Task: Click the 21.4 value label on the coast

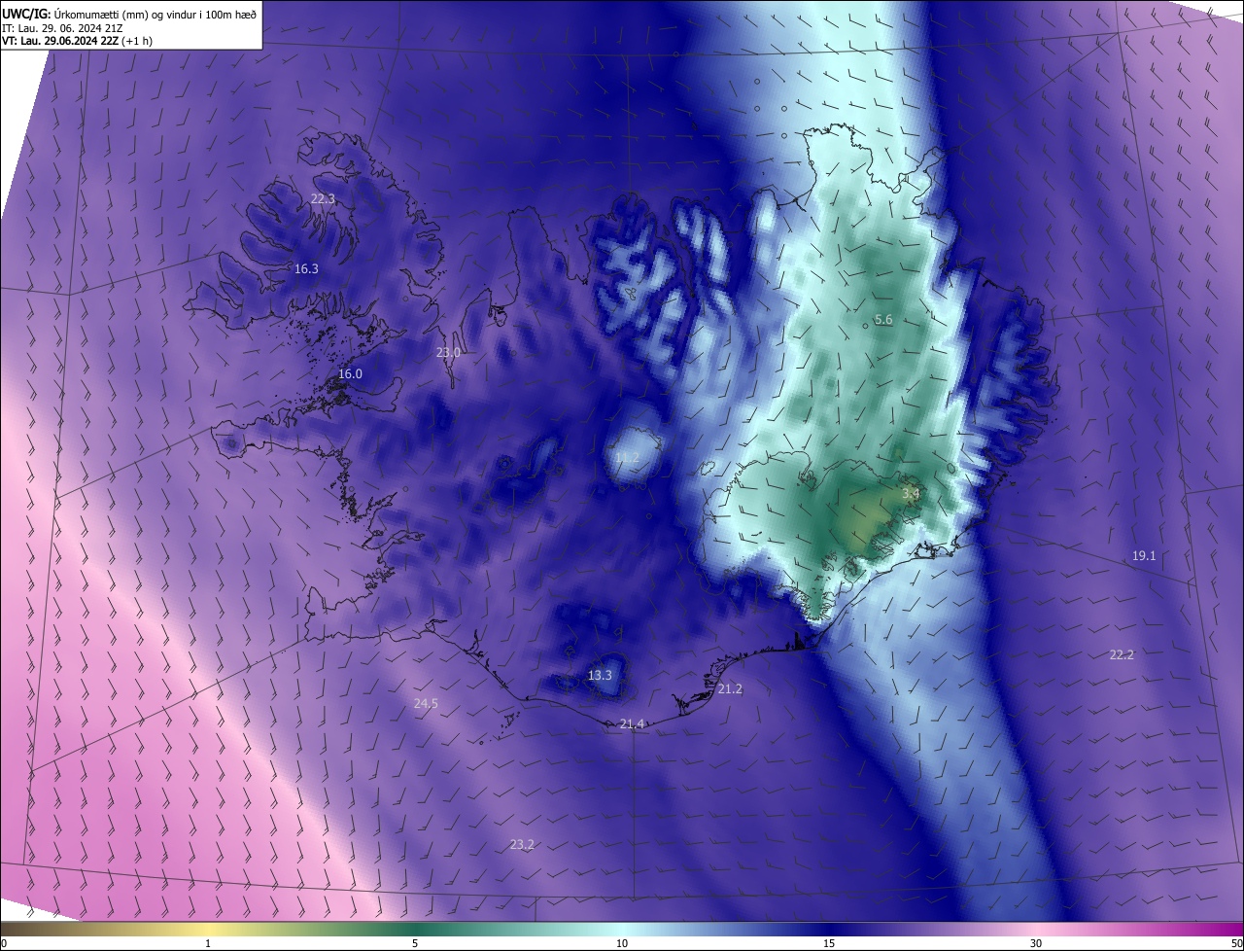Action: (632, 723)
